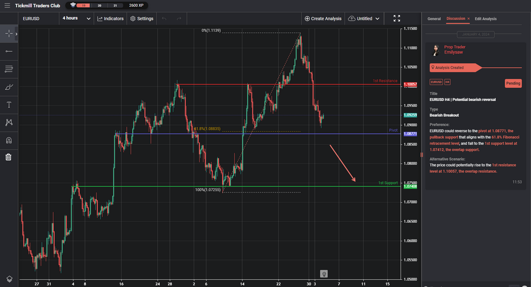Click the 1.09259 current price label

coord(410,115)
